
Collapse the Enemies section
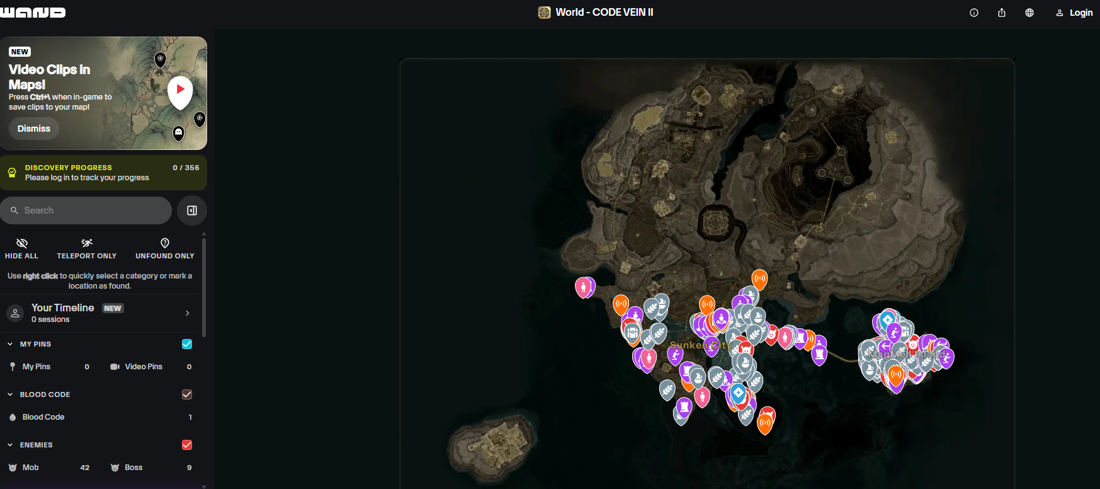(x=10, y=445)
